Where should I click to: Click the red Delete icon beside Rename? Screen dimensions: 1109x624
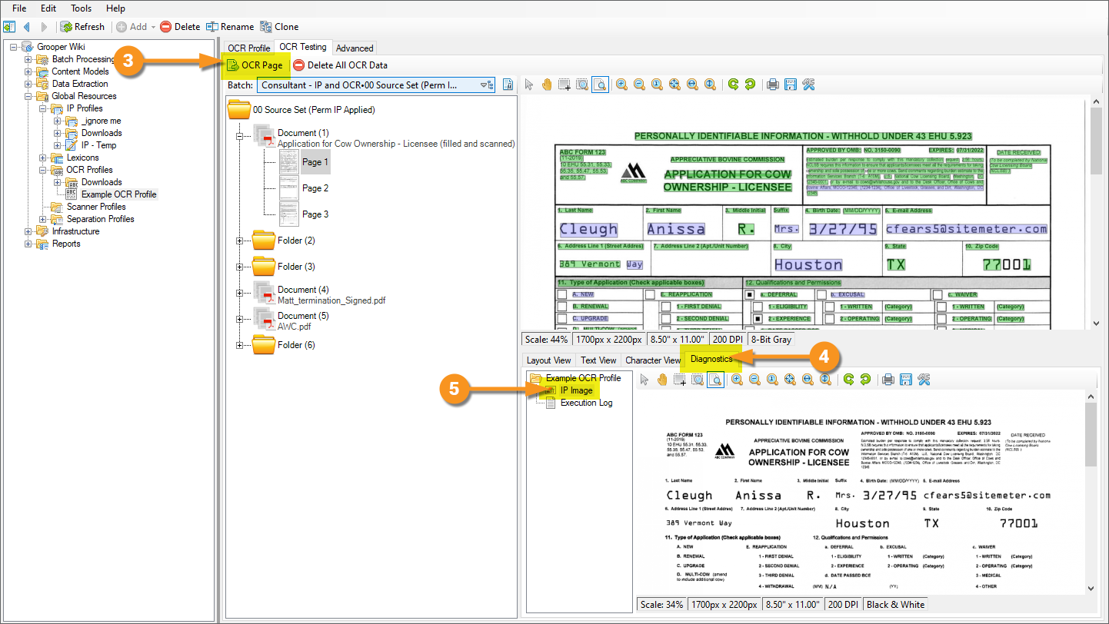coord(165,27)
